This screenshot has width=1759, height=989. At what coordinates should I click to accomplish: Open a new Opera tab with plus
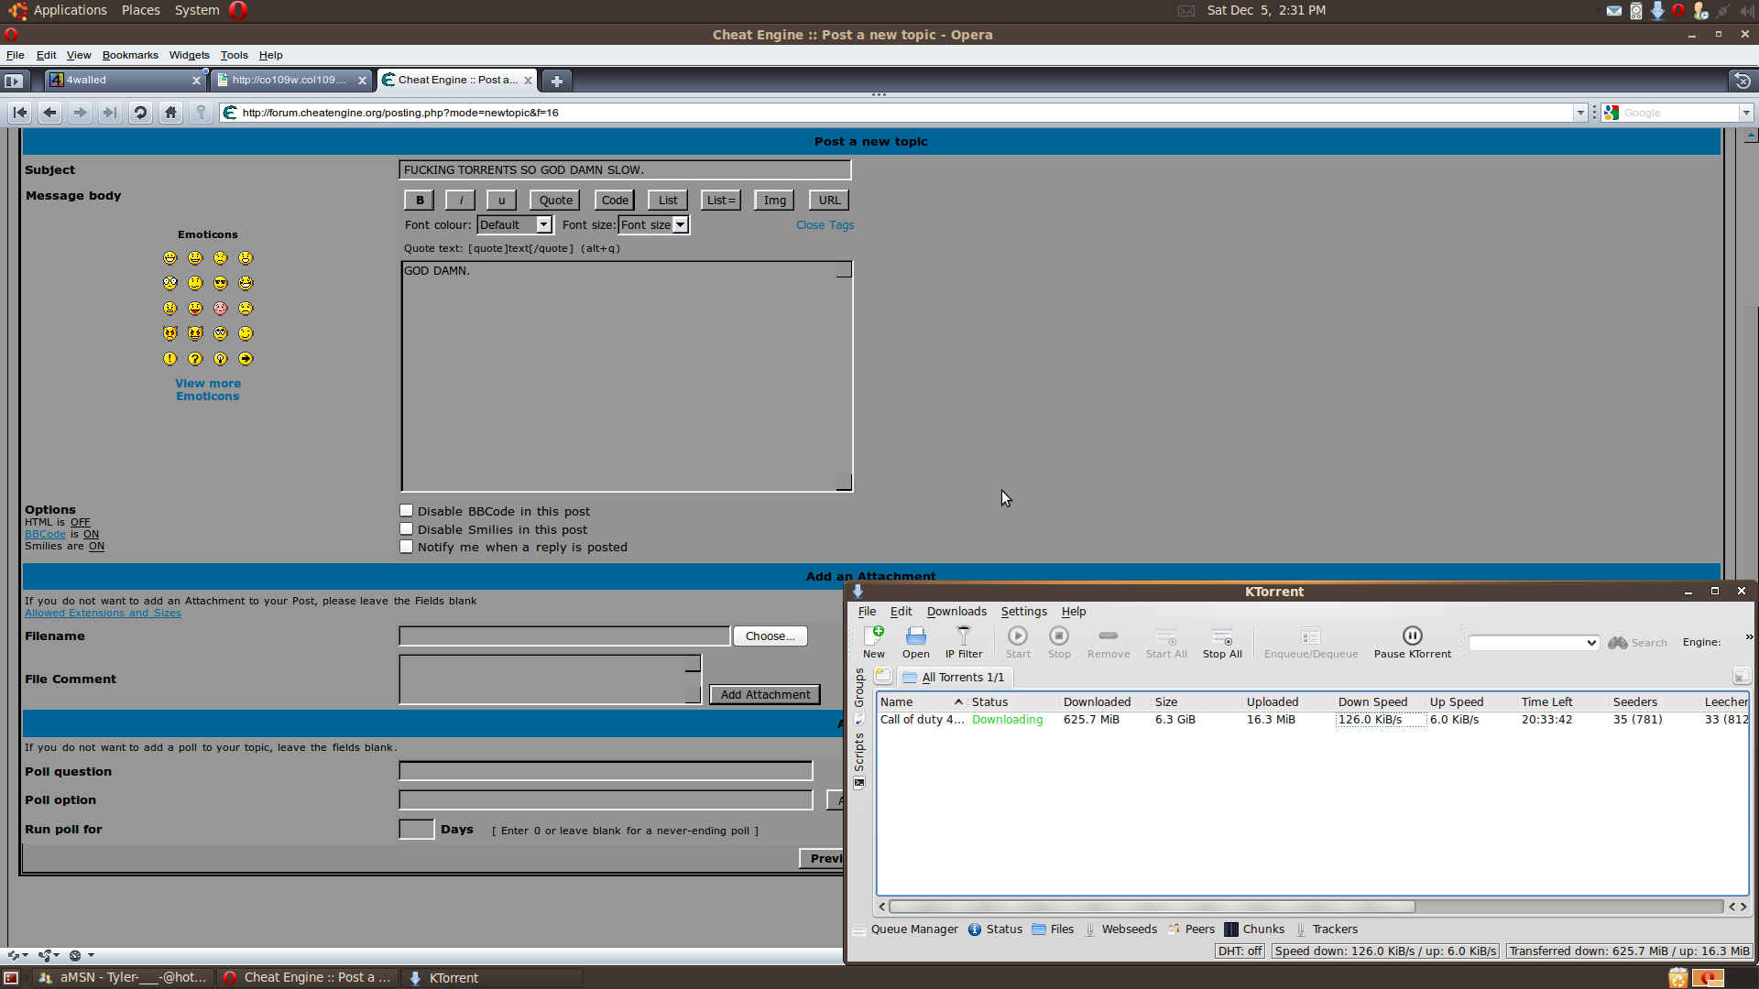coord(556,81)
